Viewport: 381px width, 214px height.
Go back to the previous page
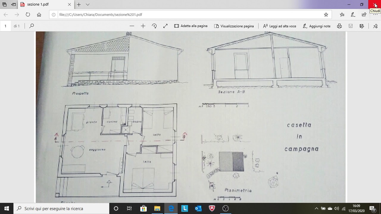coord(6,15)
